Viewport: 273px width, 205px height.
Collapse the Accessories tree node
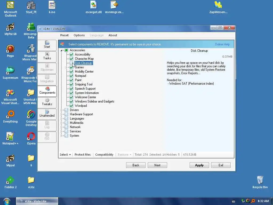(x=61, y=50)
